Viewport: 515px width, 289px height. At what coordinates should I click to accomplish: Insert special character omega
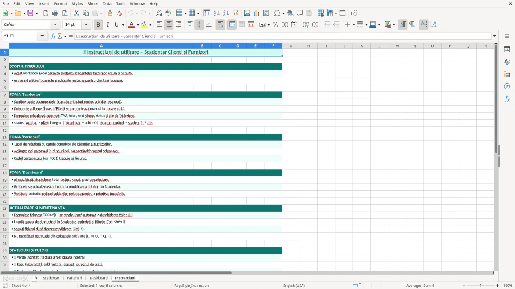click(x=277, y=13)
